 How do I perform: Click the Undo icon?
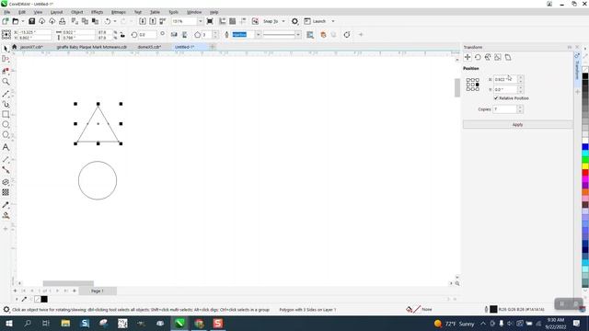tap(108, 21)
